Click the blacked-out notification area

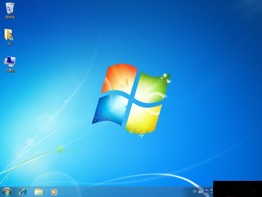[237, 189]
